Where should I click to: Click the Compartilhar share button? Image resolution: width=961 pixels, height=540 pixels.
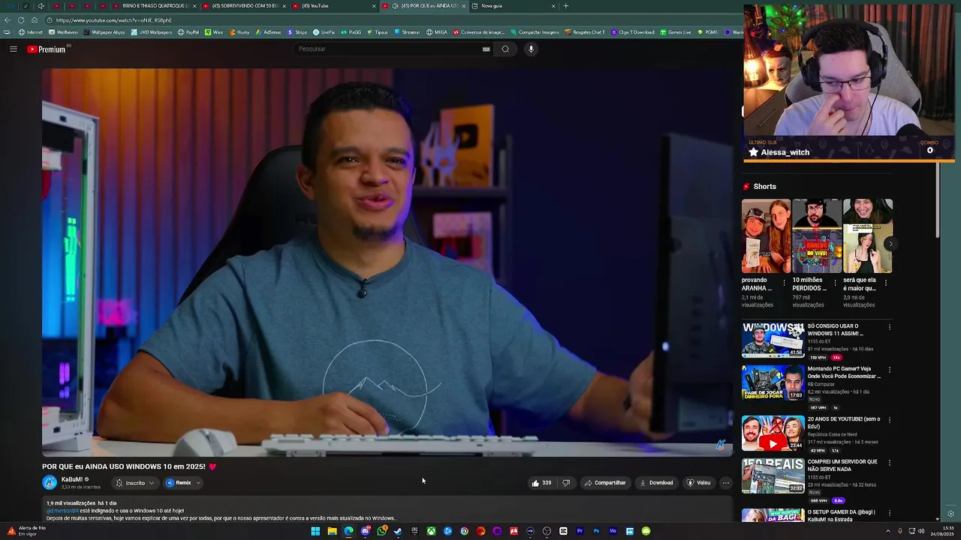[x=604, y=483]
